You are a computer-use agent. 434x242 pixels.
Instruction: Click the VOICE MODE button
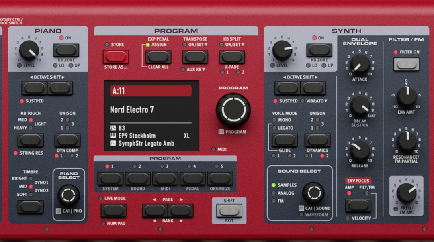[x=285, y=140]
